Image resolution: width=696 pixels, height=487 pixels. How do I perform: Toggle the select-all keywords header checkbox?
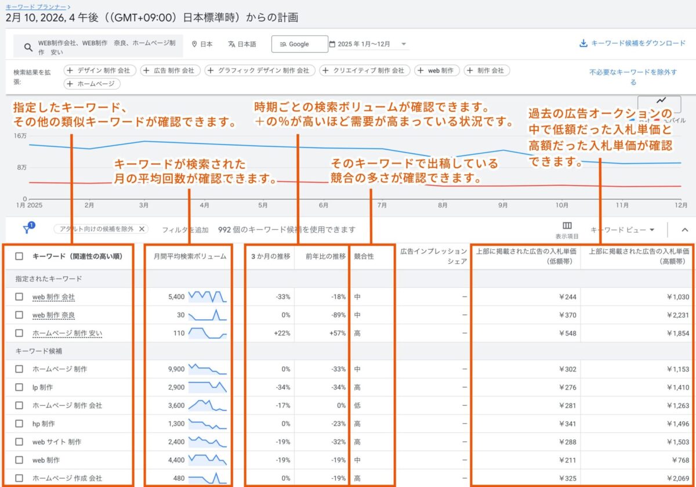tap(20, 256)
